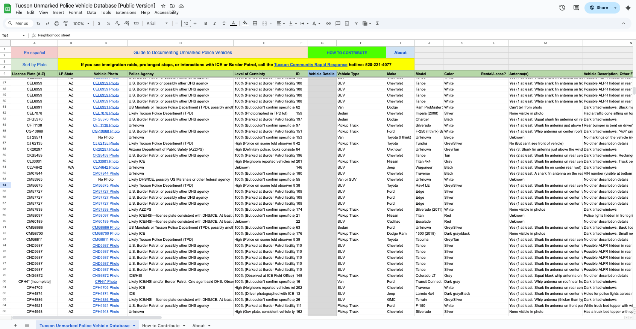Increase font size with plus button

click(x=195, y=23)
